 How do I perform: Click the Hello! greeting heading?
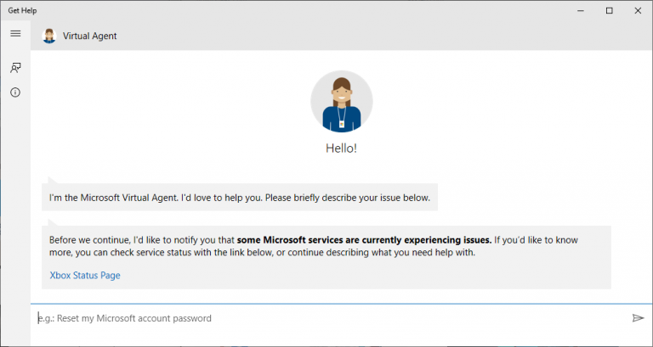(x=341, y=148)
